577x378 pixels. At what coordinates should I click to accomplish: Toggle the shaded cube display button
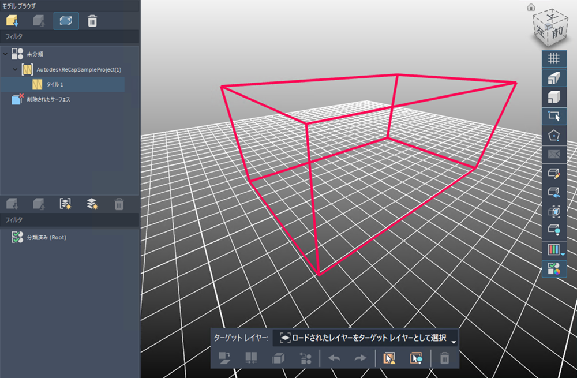tap(554, 97)
